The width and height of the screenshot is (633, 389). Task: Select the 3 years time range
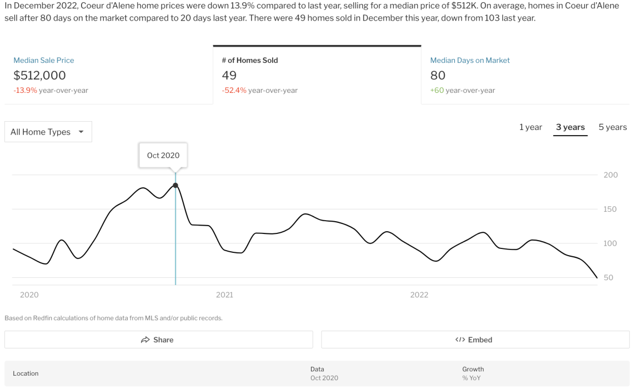(x=570, y=127)
